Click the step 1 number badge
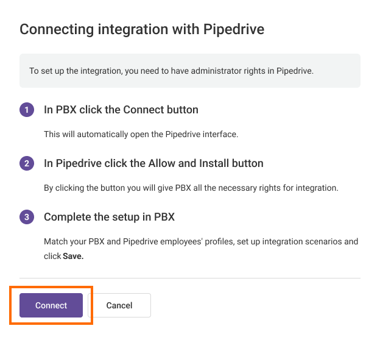Screen dimensions: 380x337 click(x=27, y=110)
